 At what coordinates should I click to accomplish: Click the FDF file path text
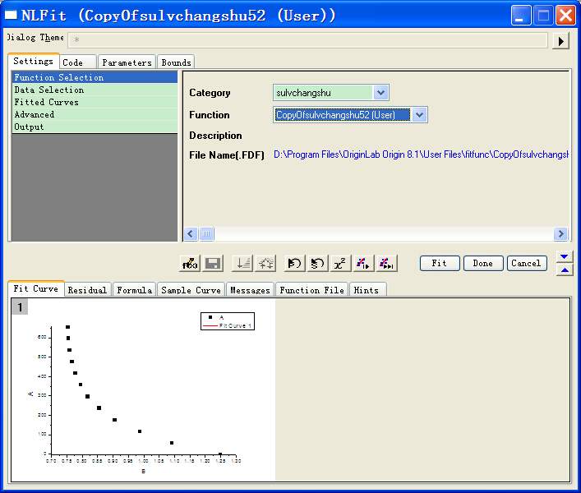point(421,154)
